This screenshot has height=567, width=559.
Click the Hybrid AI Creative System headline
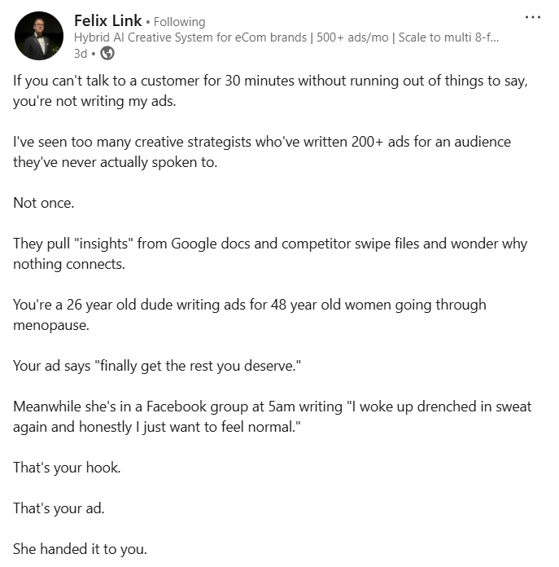coord(203,37)
